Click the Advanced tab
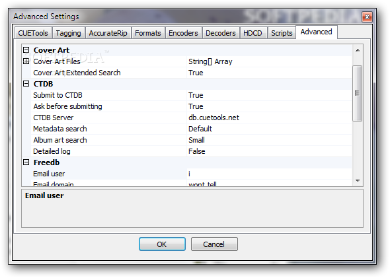 317,32
